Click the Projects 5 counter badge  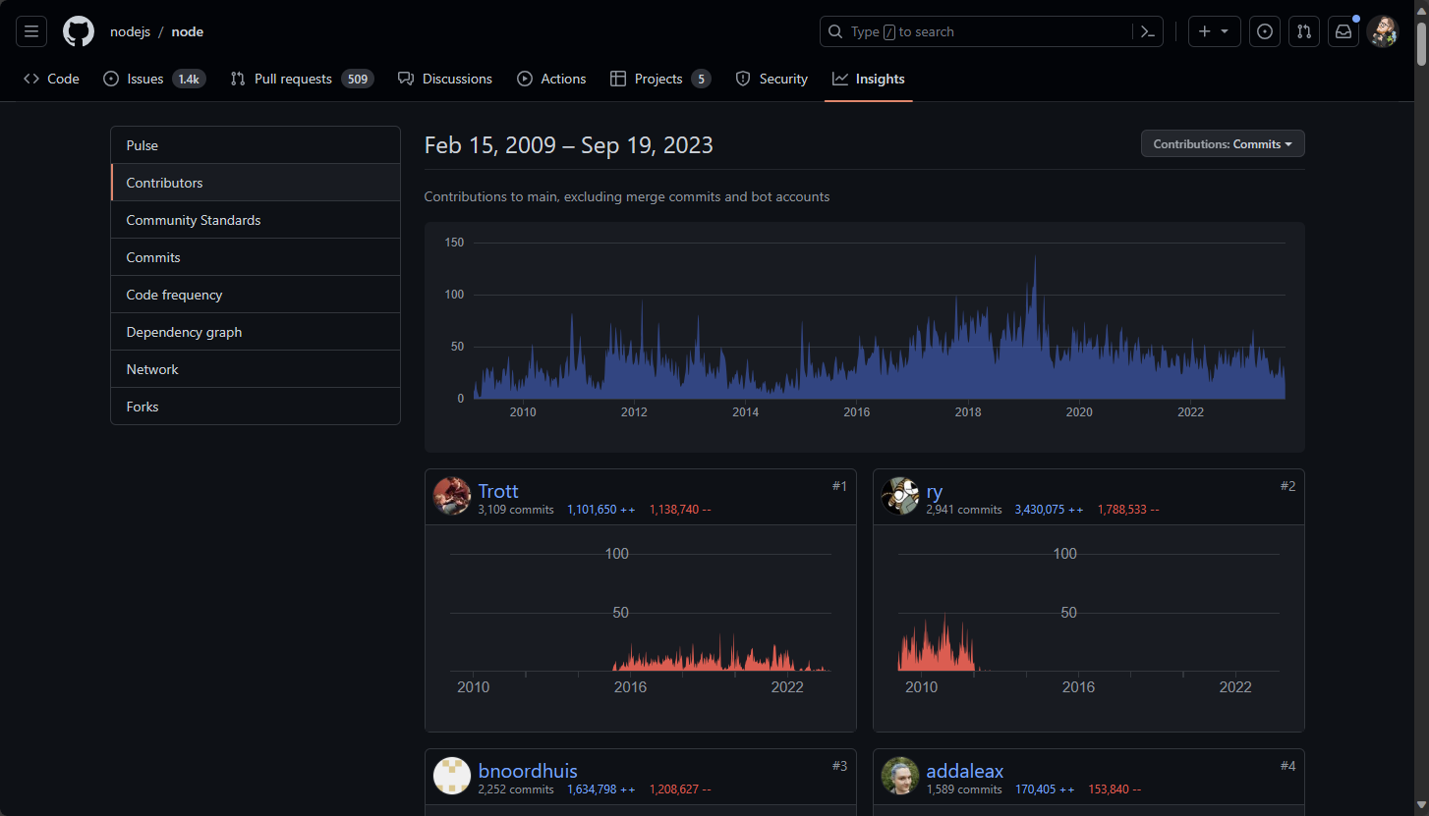[701, 79]
